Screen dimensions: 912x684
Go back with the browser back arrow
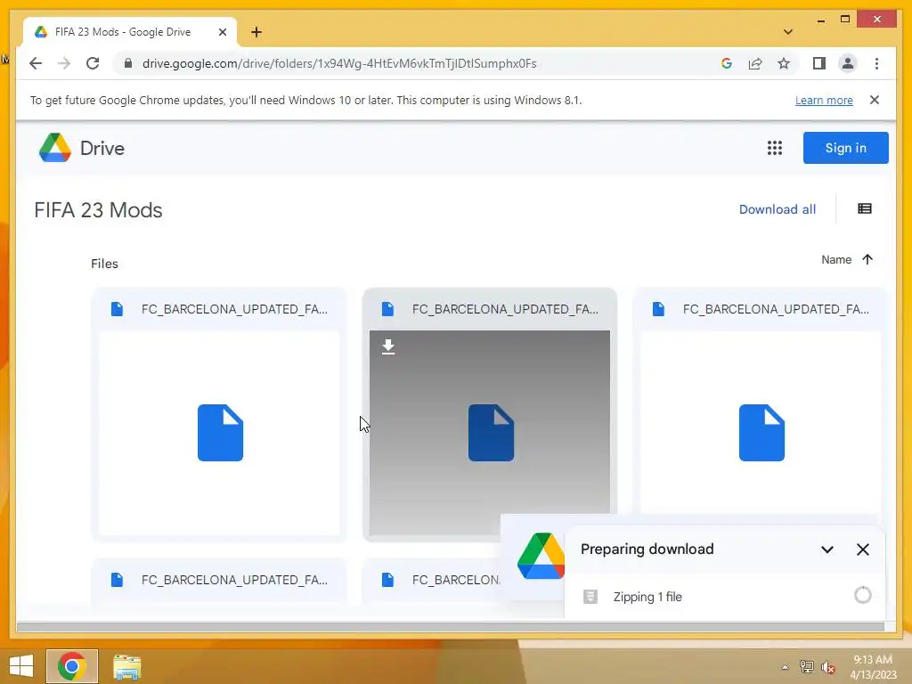(x=36, y=63)
